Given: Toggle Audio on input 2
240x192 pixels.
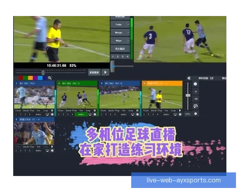Looking at the screenshot, I should 81,114.
